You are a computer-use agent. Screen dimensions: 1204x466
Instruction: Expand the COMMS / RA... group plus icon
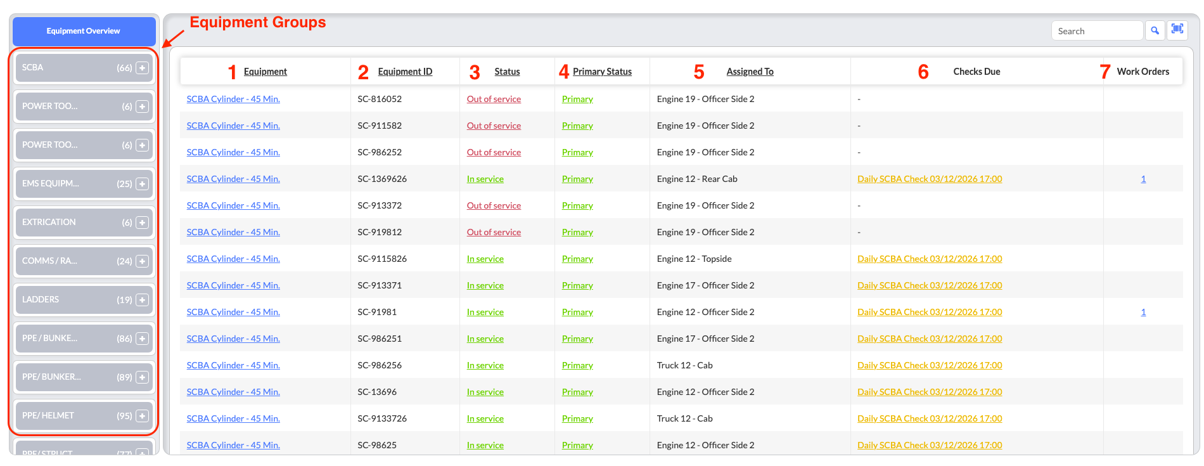click(x=143, y=261)
